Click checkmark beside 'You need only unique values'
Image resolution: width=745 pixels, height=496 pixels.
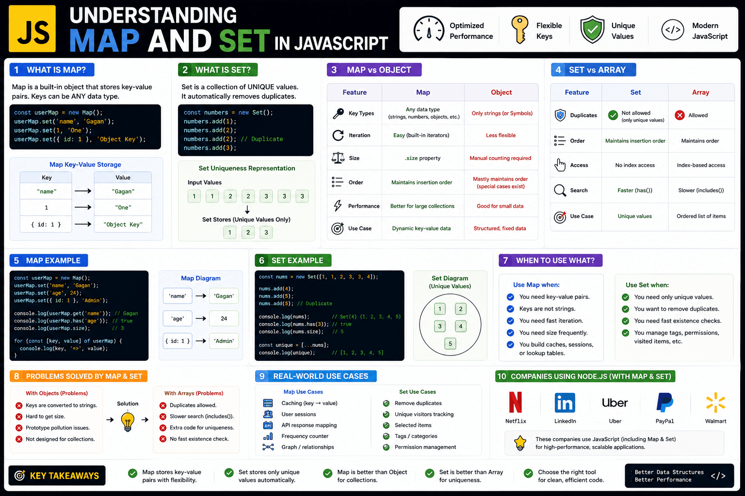point(626,297)
